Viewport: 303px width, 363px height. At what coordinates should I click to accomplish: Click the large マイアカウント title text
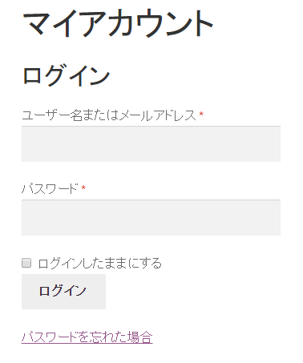(x=118, y=22)
